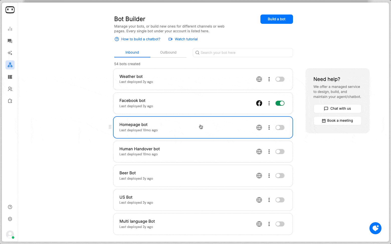Select the Inbound tab
This screenshot has width=391, height=244.
coord(132,52)
